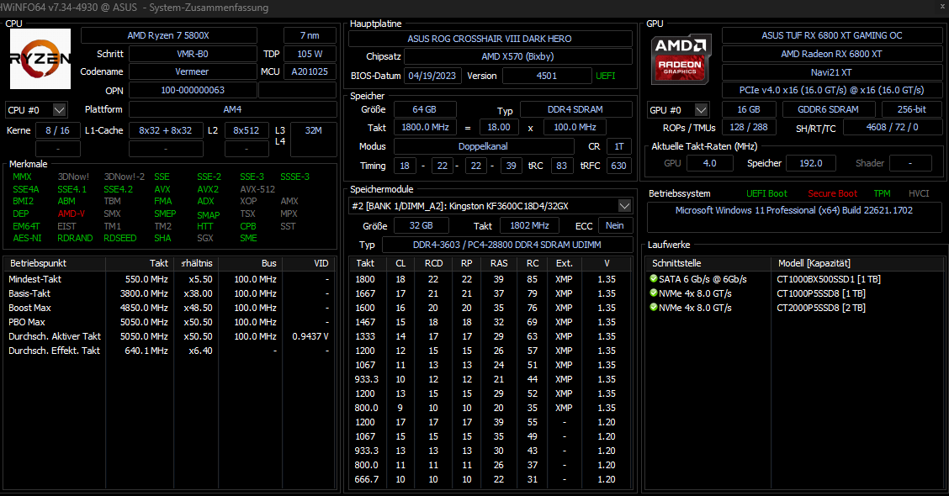Click the green status icon for SATA drive
The image size is (949, 496).
(654, 279)
